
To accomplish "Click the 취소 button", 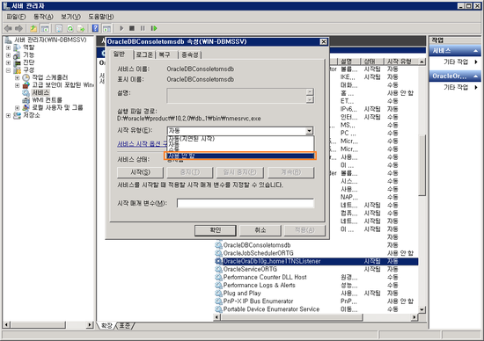I will 260,230.
